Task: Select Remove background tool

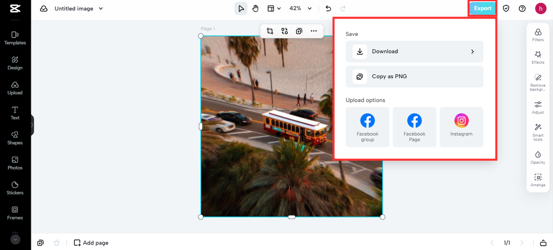Action: (x=538, y=82)
